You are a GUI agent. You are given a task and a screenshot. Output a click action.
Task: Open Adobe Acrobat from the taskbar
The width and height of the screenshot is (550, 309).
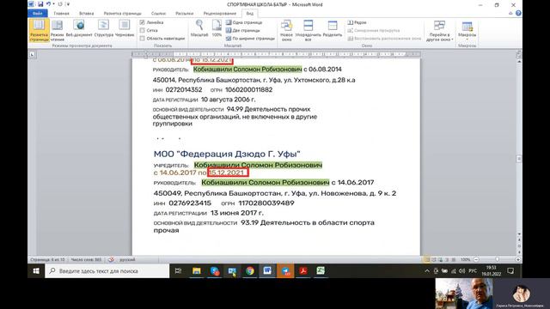[303, 271]
